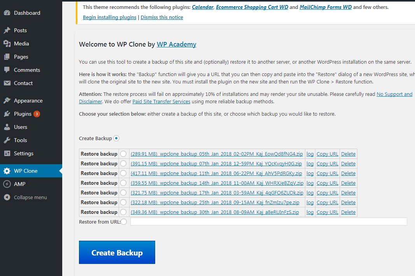Viewport: 415px width, 276px height.
Task: Download the 359.55 MB 14th Jan backup zip
Action: 217,183
